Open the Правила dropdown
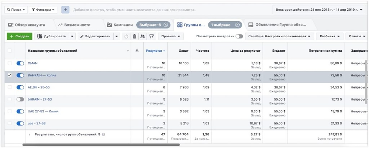The width and height of the screenshot is (369, 148). coord(171,36)
